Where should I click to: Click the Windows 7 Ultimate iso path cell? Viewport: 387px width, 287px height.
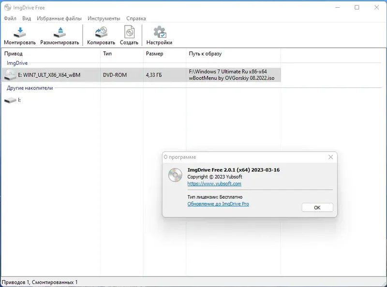coord(232,75)
